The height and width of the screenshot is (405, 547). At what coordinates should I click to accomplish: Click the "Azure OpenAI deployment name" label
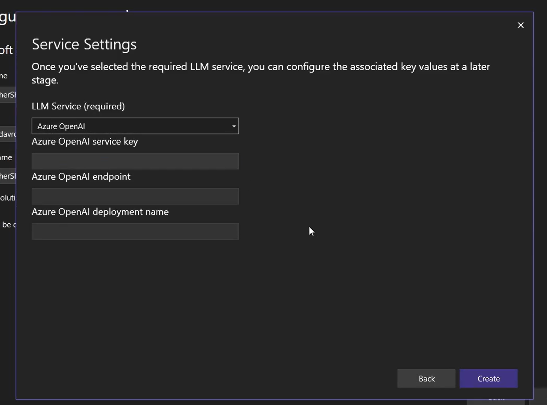[100, 212]
